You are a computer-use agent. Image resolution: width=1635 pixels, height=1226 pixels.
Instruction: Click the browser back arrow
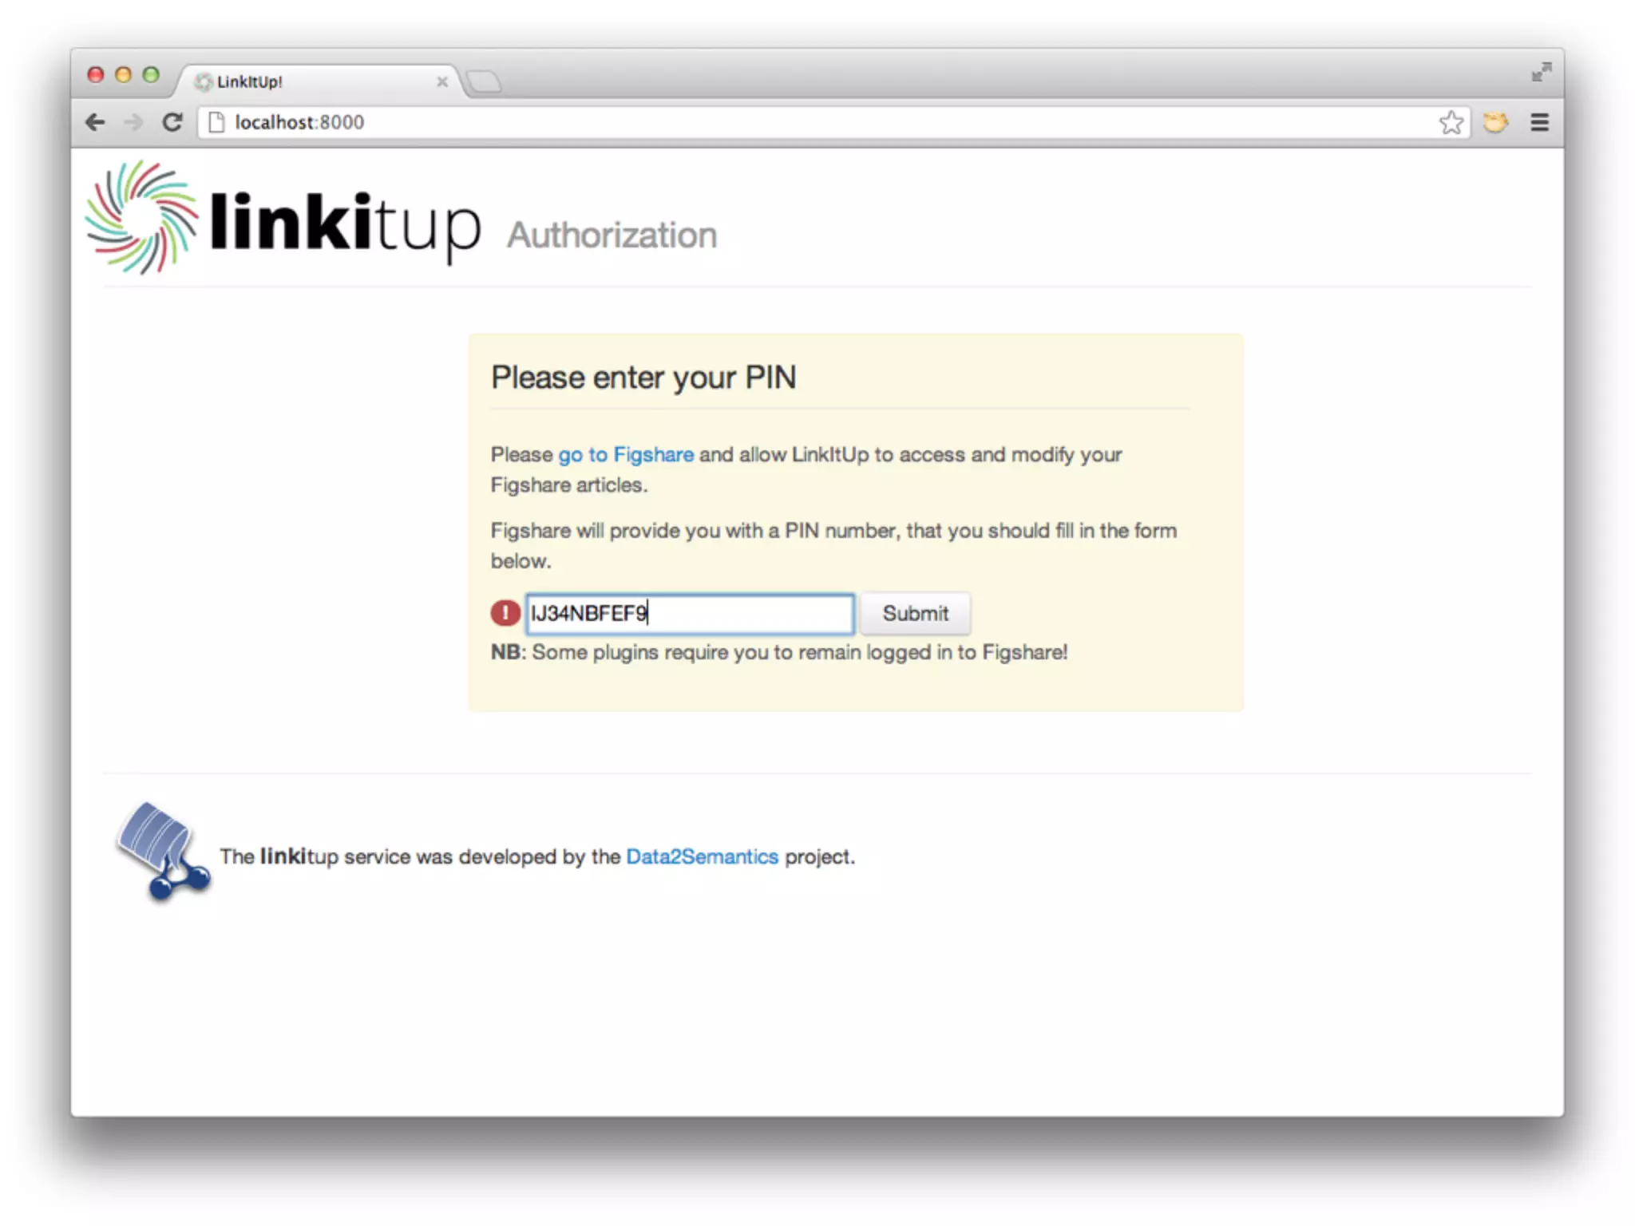point(95,122)
